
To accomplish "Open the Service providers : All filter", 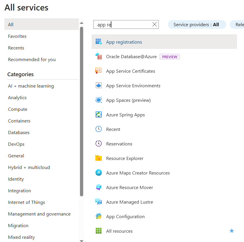I will tap(197, 24).
